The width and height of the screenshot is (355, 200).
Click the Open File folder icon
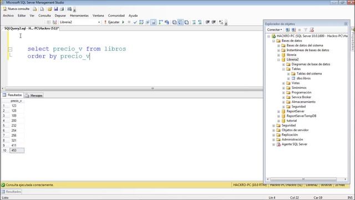coord(49,9)
